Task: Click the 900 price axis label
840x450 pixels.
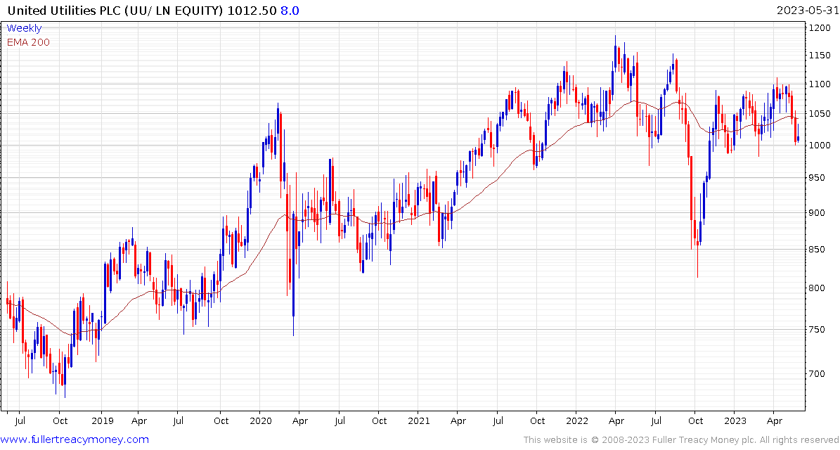Action: coord(818,212)
